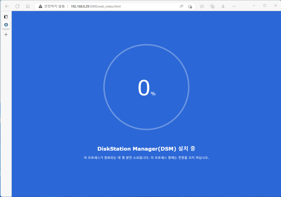Screen dimensions: 281x197
Task: Add this page to favorites star icon
Action: pos(190,7)
